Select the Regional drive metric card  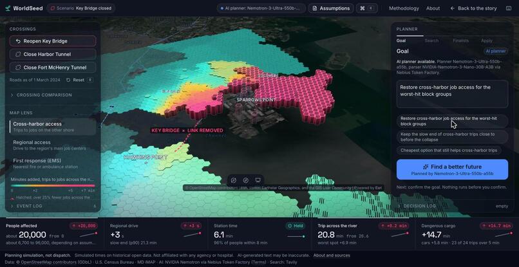tap(156, 234)
